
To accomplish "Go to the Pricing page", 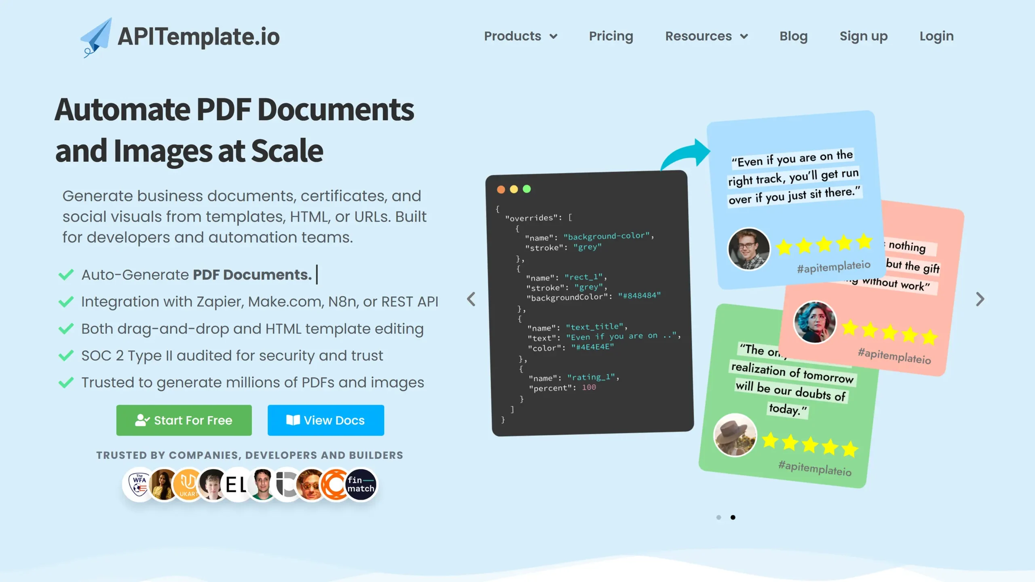I will coord(611,36).
